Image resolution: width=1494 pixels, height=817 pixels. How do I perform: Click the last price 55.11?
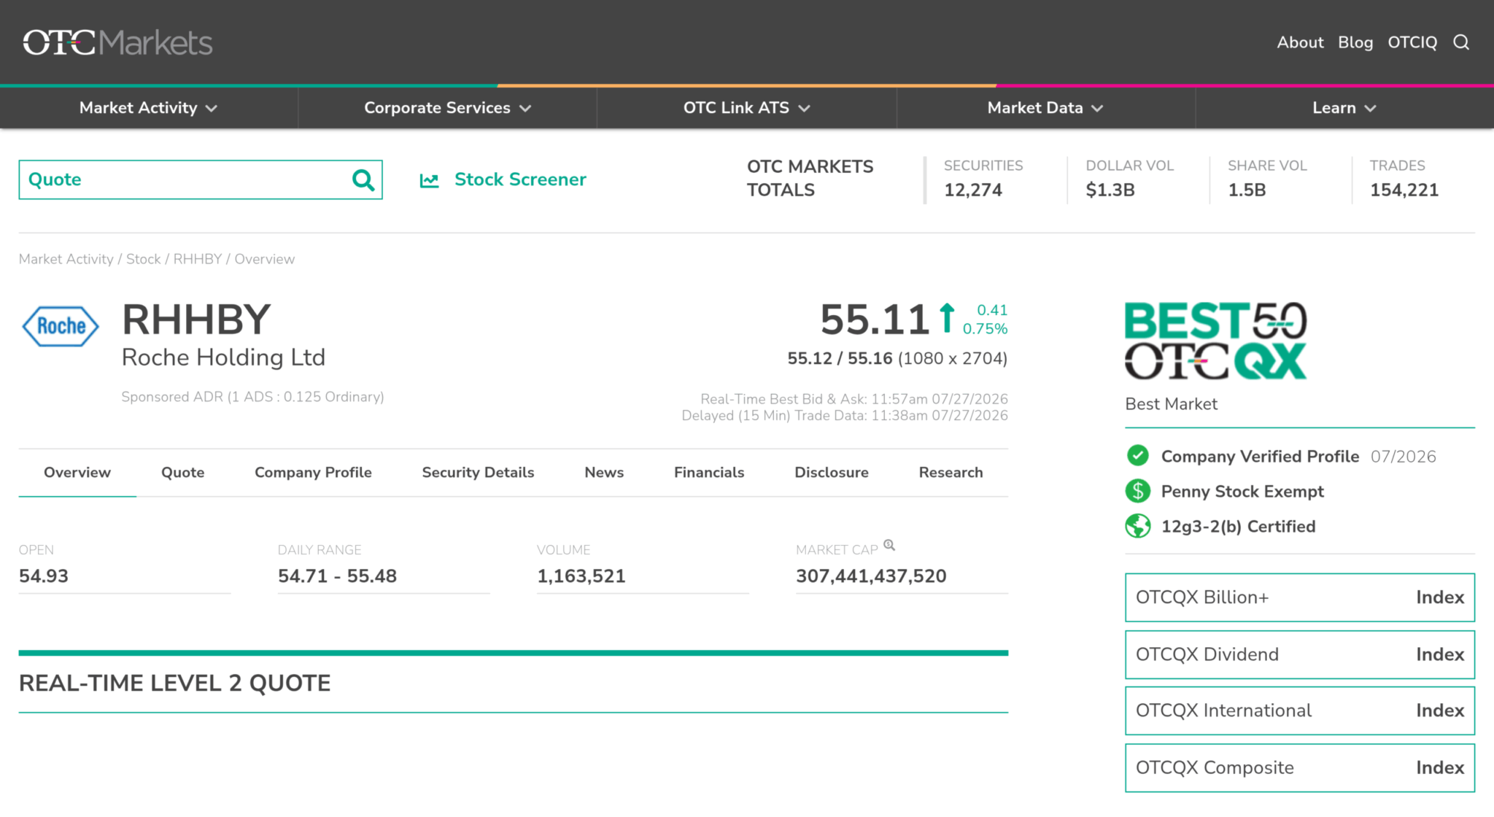coord(875,320)
